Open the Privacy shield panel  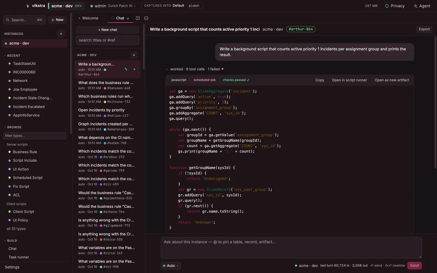coord(395,6)
